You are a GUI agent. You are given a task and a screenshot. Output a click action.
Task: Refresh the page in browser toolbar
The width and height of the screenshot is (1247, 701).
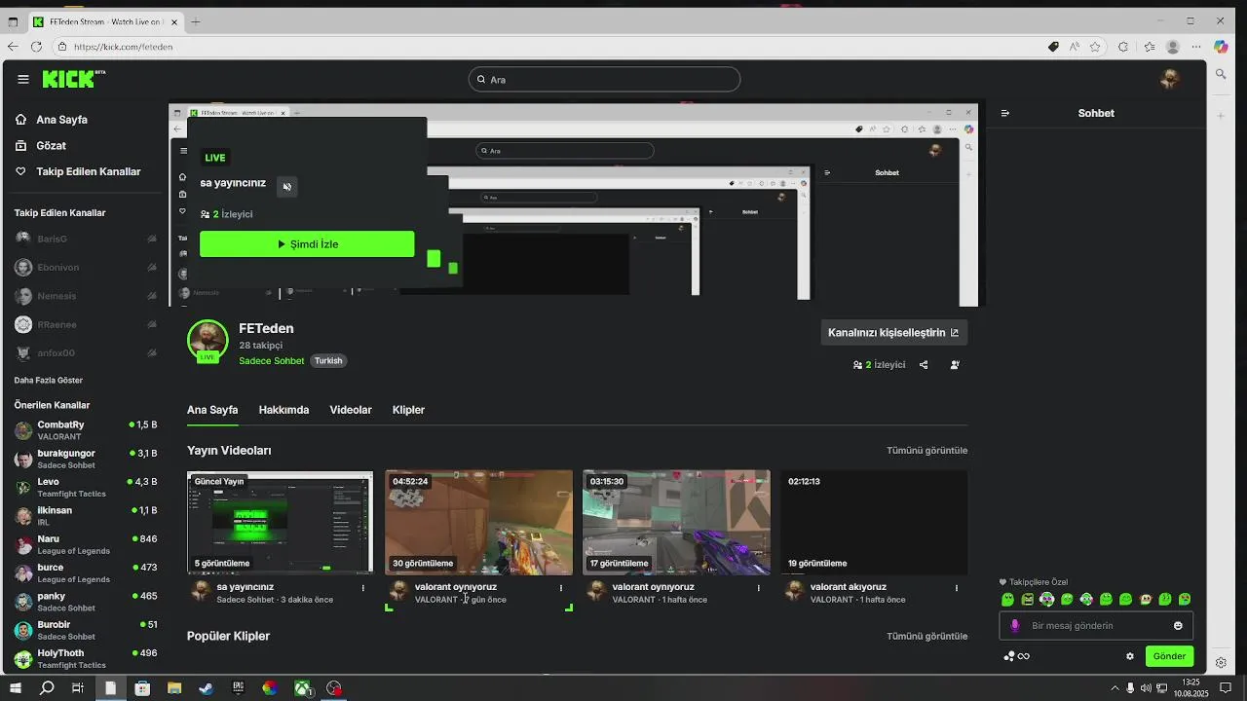(x=36, y=47)
